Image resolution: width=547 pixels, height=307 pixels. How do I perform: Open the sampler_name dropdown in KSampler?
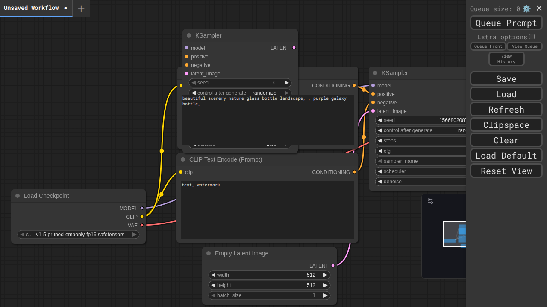[421, 161]
